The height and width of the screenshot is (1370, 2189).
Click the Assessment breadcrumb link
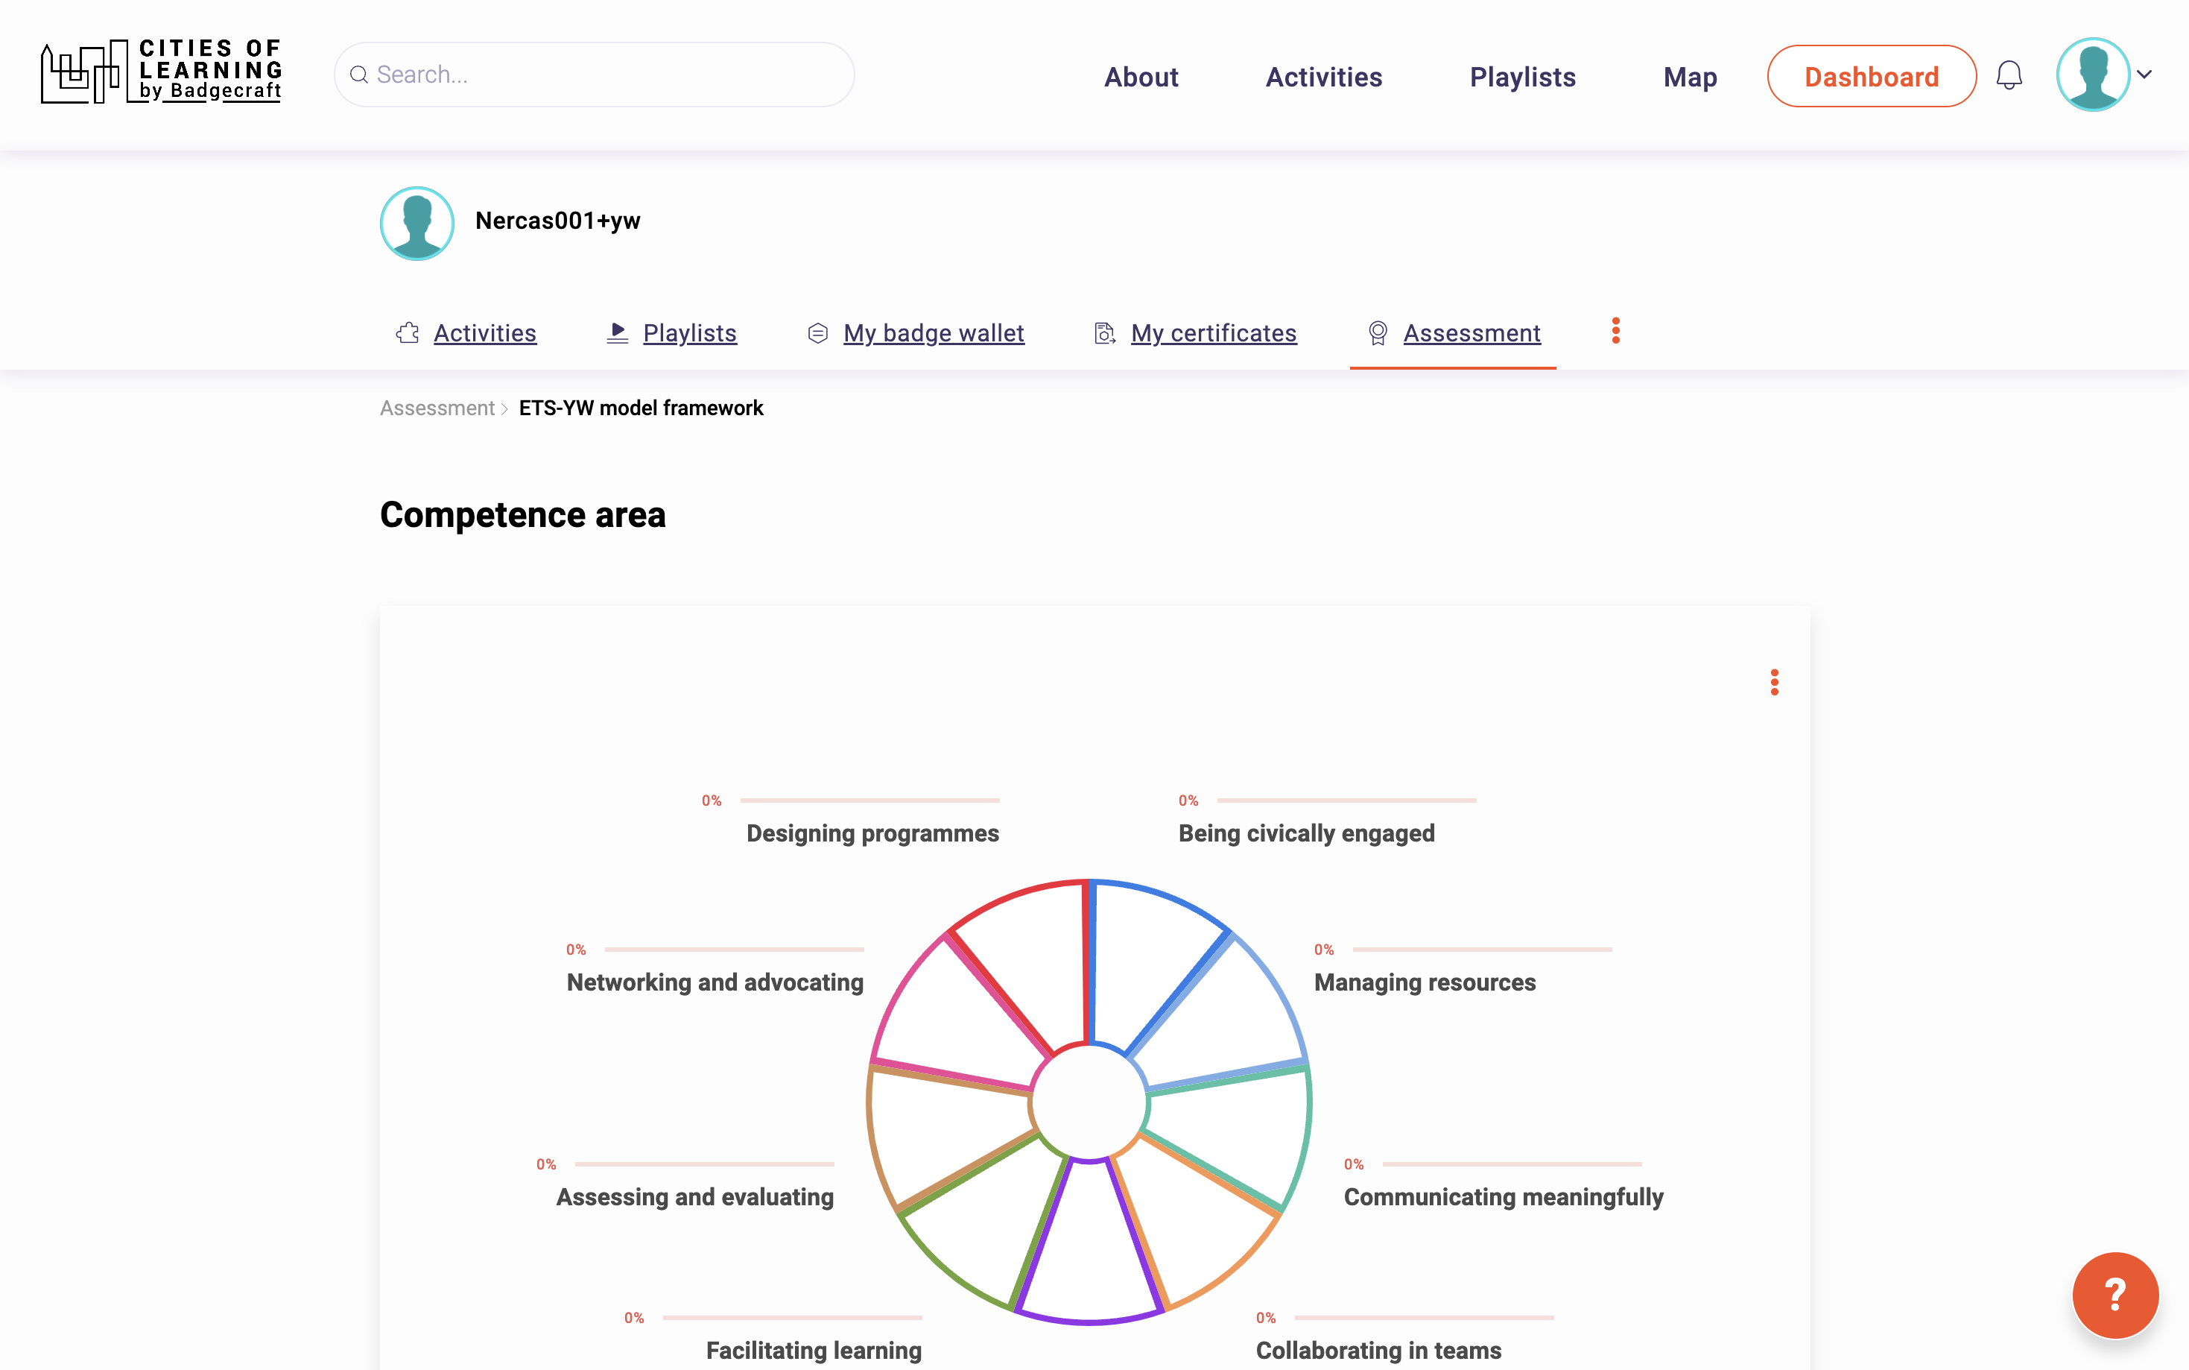(437, 408)
